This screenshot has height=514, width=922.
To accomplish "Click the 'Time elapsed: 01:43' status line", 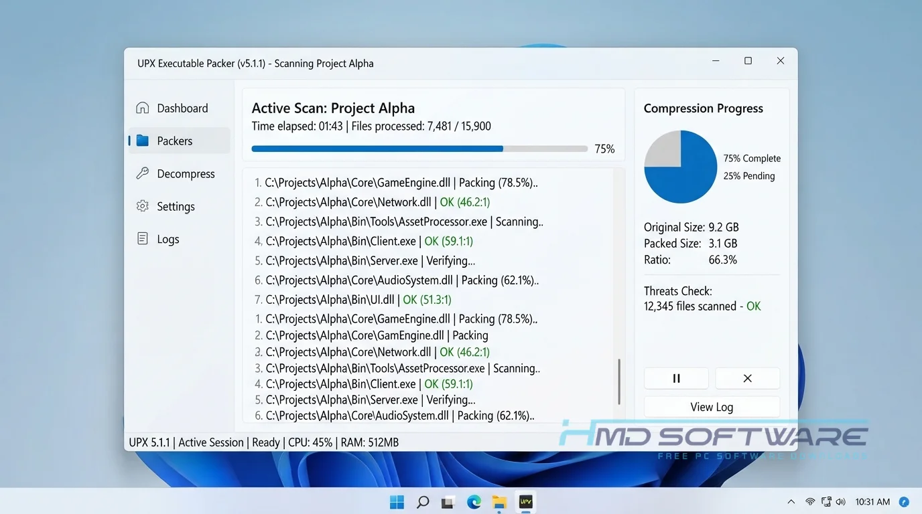I will [297, 126].
